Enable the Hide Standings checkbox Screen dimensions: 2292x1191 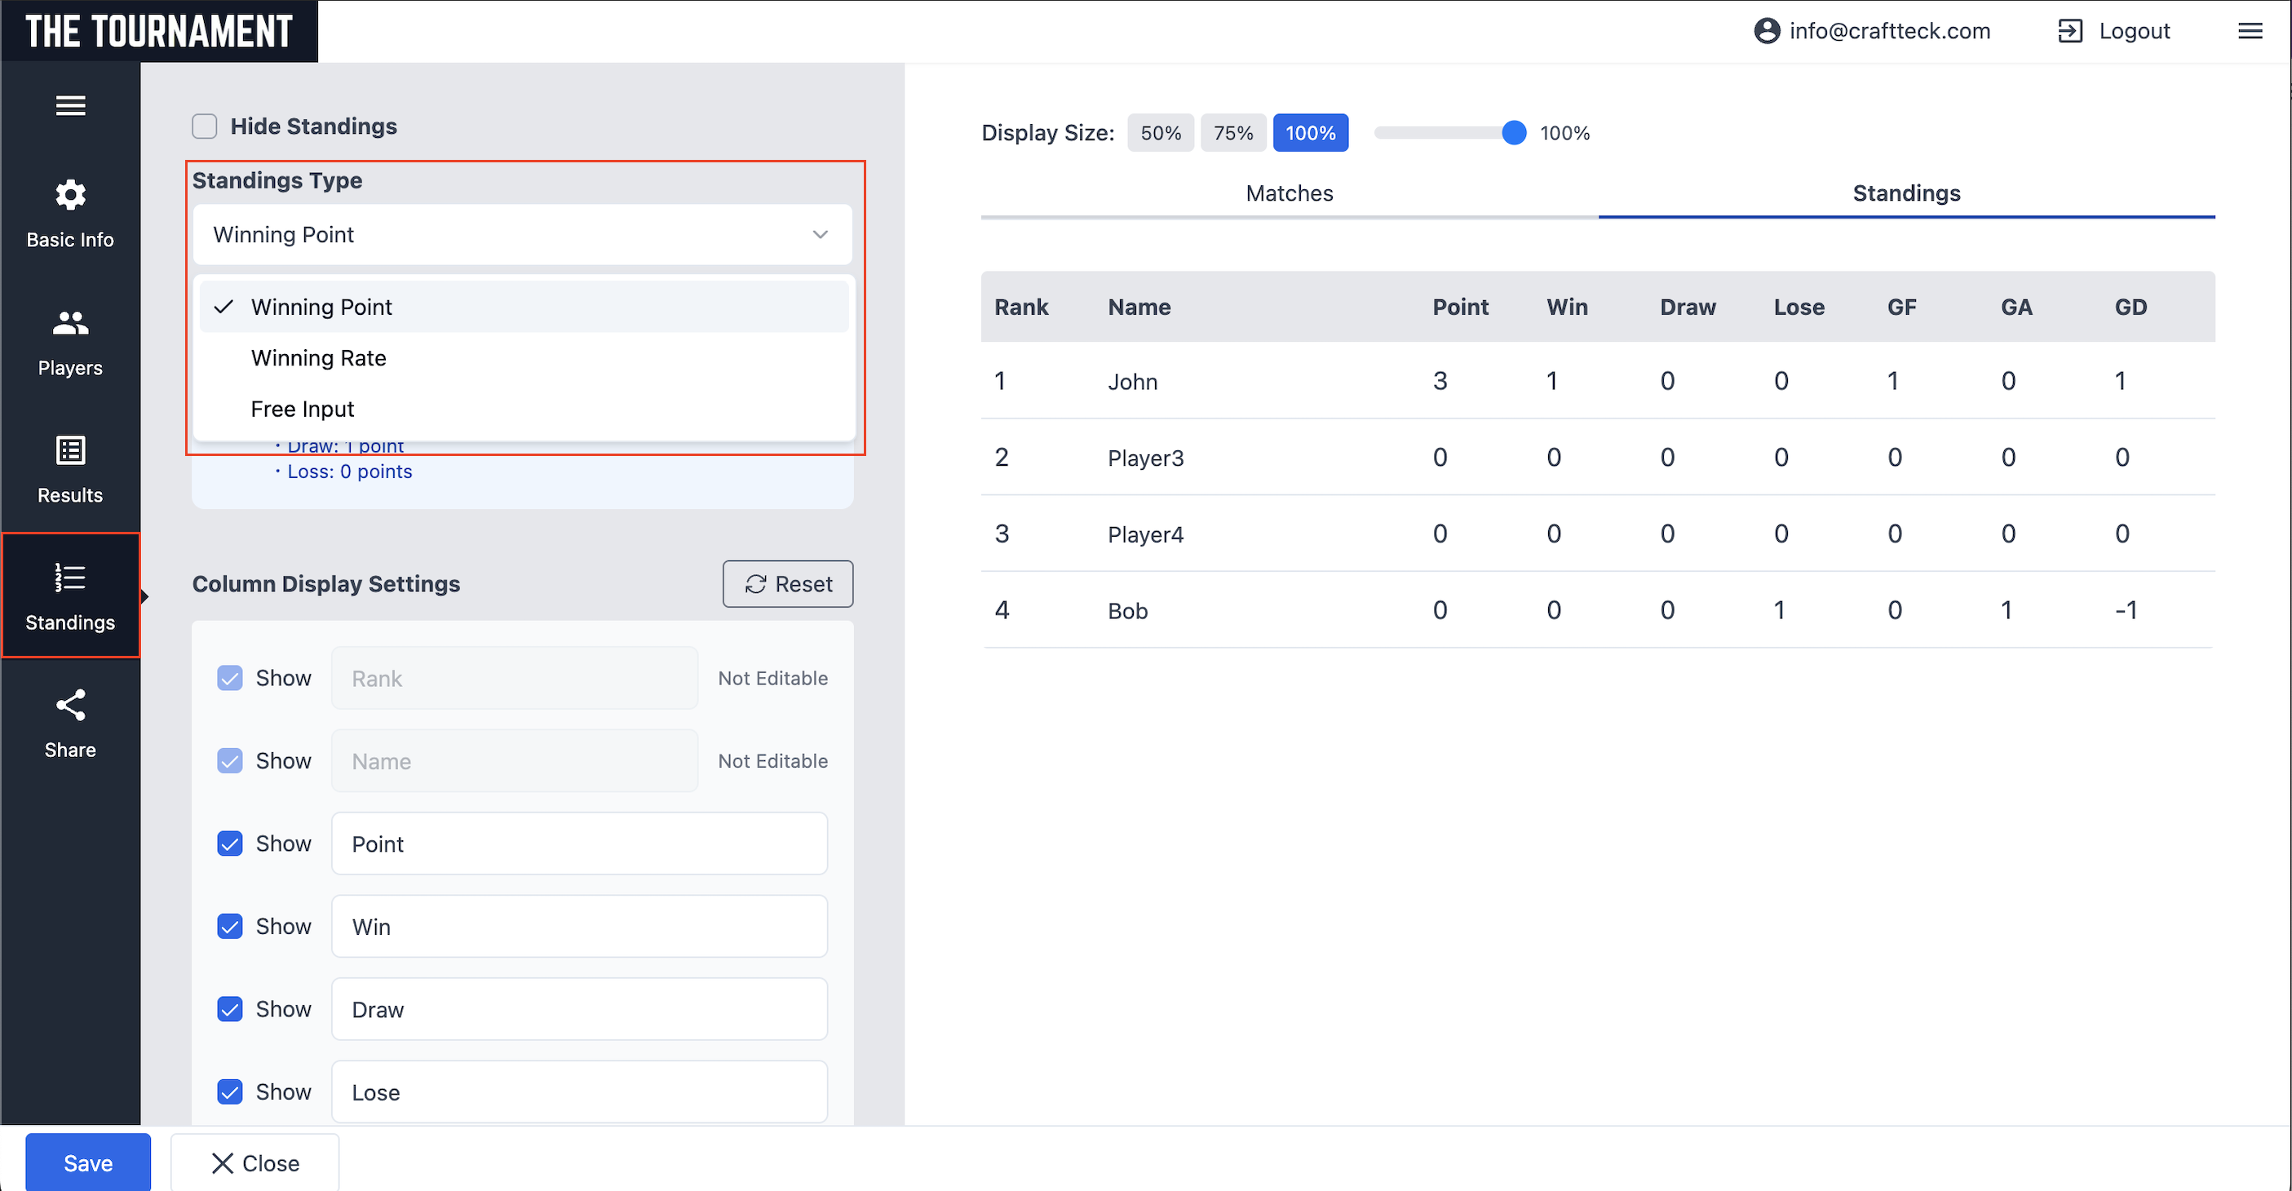click(x=205, y=126)
